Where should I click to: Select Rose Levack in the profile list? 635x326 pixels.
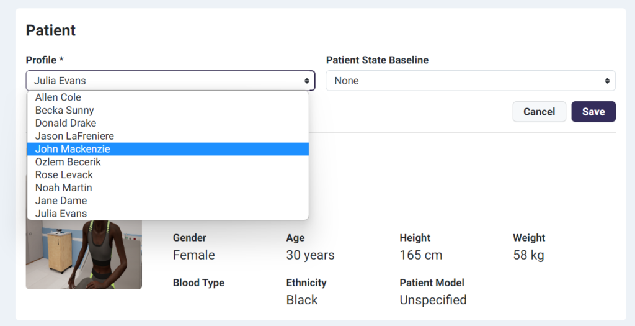pyautogui.click(x=64, y=175)
